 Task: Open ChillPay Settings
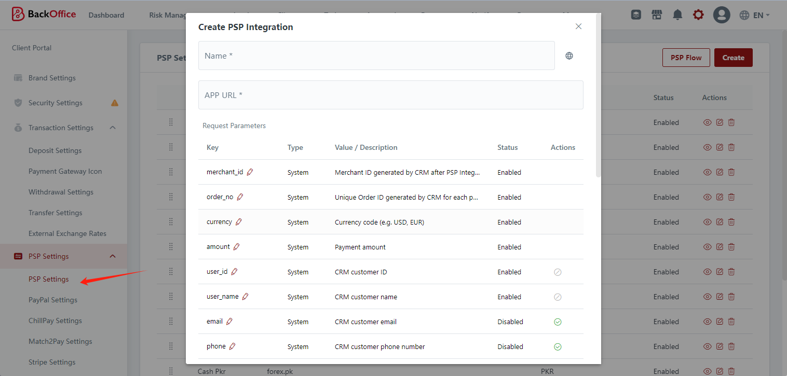(x=56, y=321)
